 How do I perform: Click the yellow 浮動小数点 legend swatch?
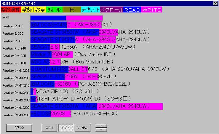tap(33, 10)
